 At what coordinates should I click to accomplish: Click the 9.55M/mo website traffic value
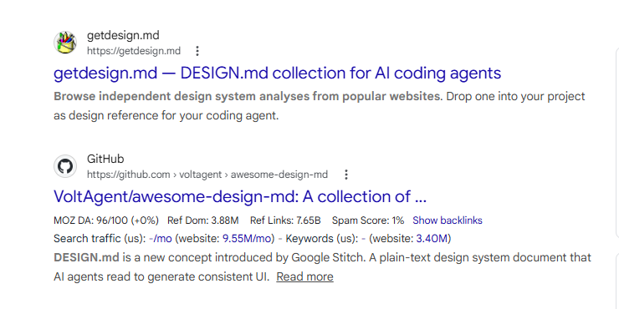click(x=247, y=239)
